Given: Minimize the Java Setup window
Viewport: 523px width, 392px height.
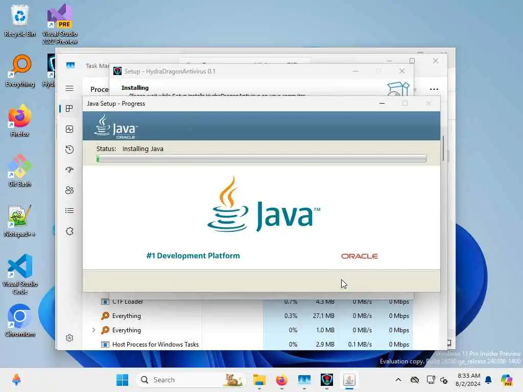Looking at the screenshot, I should [382, 104].
